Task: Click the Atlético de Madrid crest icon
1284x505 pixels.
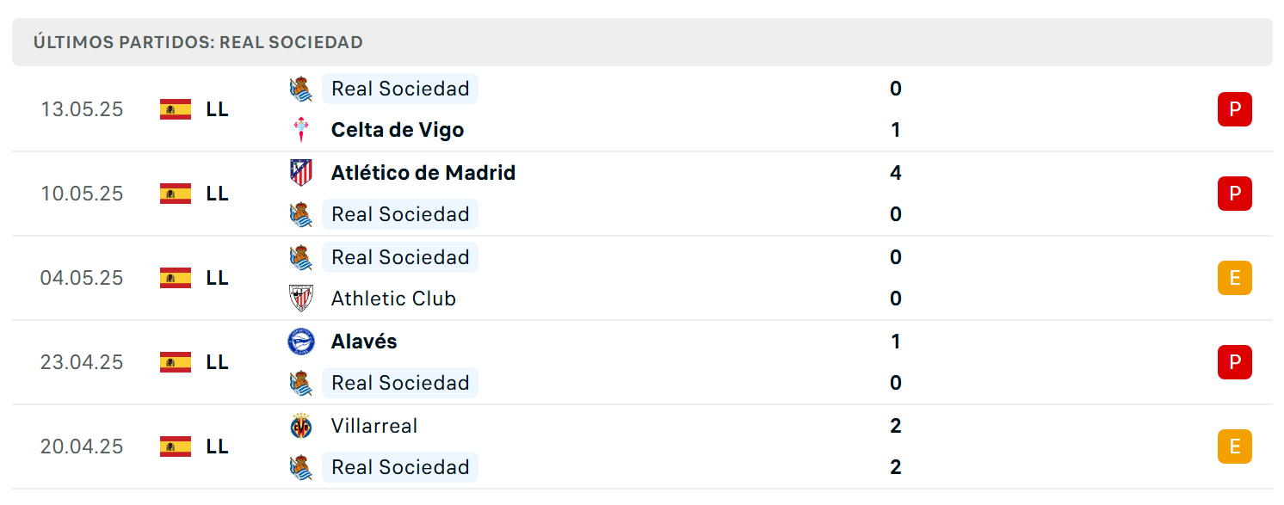Action: click(x=300, y=173)
